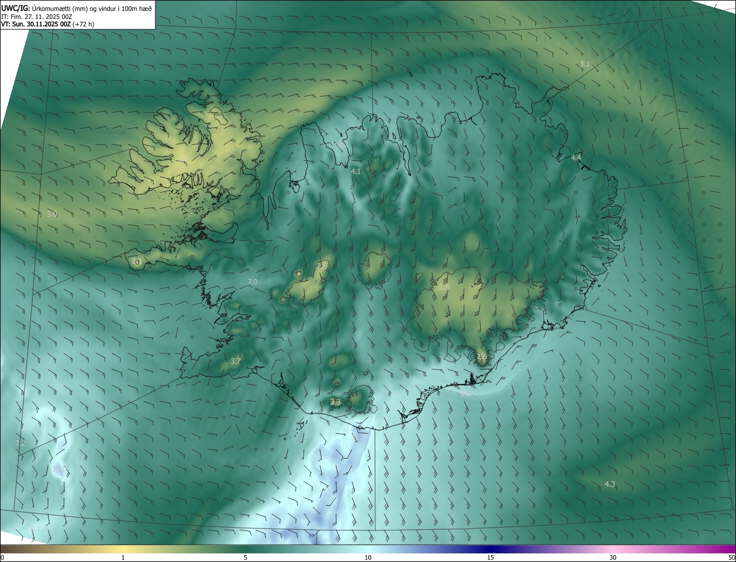This screenshot has height=562, width=736.
Task: Click the 1 tick on the color scale
Action: click(123, 557)
